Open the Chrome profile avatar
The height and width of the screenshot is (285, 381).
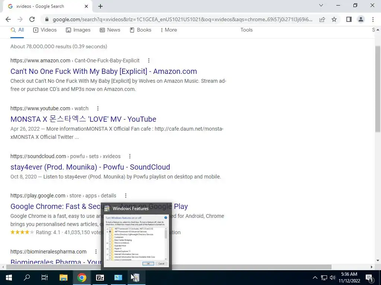pyautogui.click(x=361, y=19)
